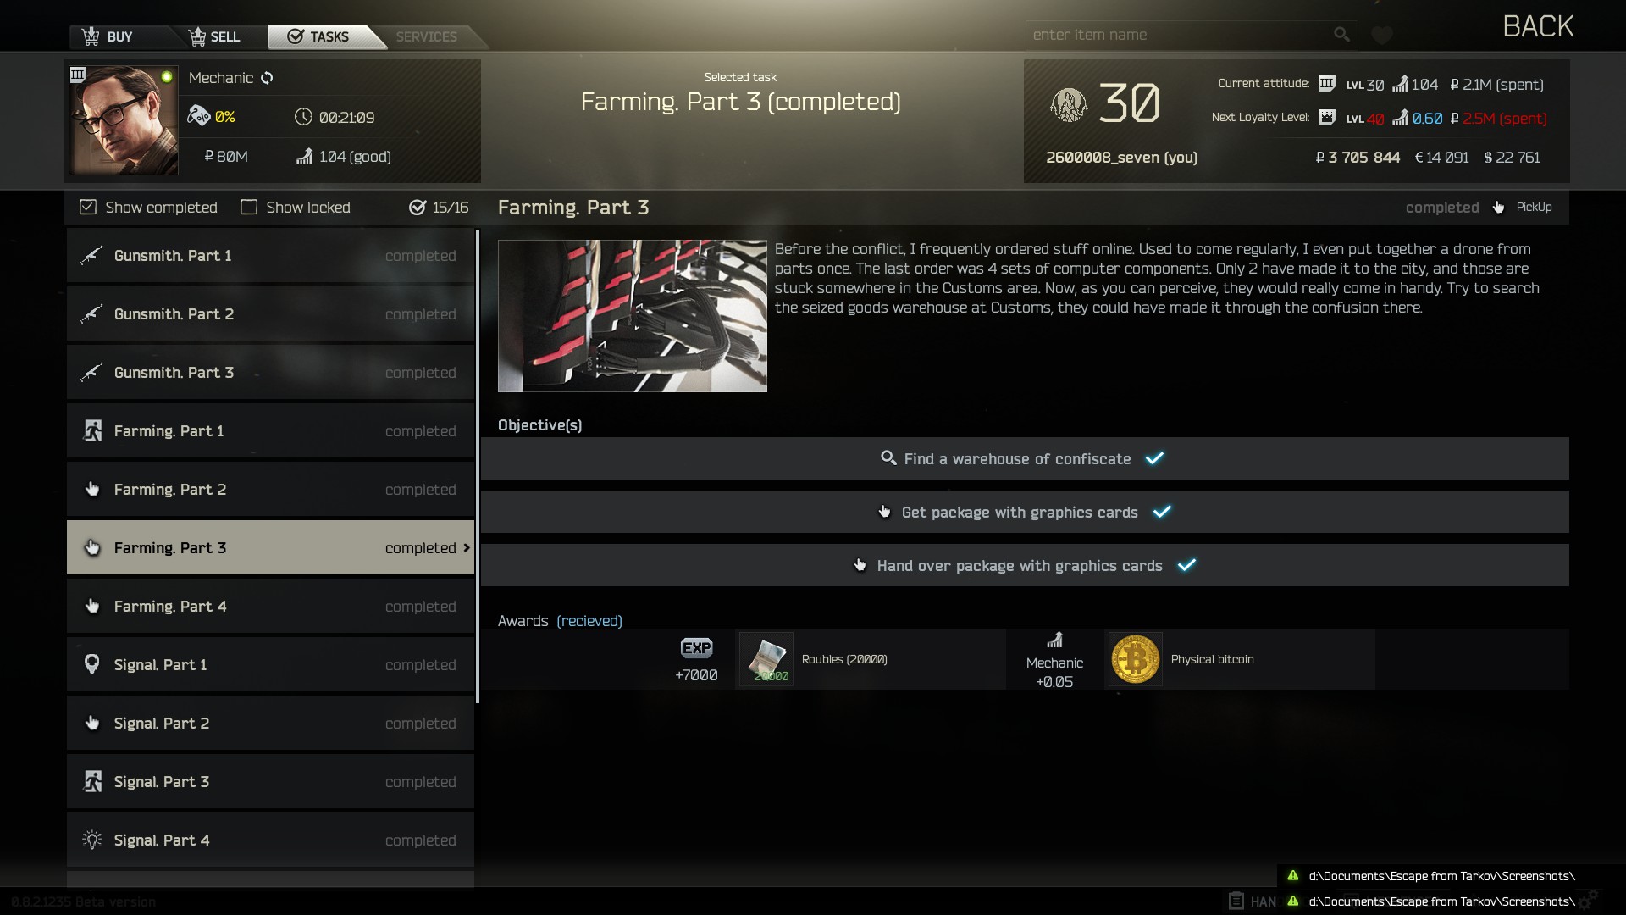Click the 15/16 completed tasks check indicator
The height and width of the screenshot is (915, 1626).
[x=418, y=208]
